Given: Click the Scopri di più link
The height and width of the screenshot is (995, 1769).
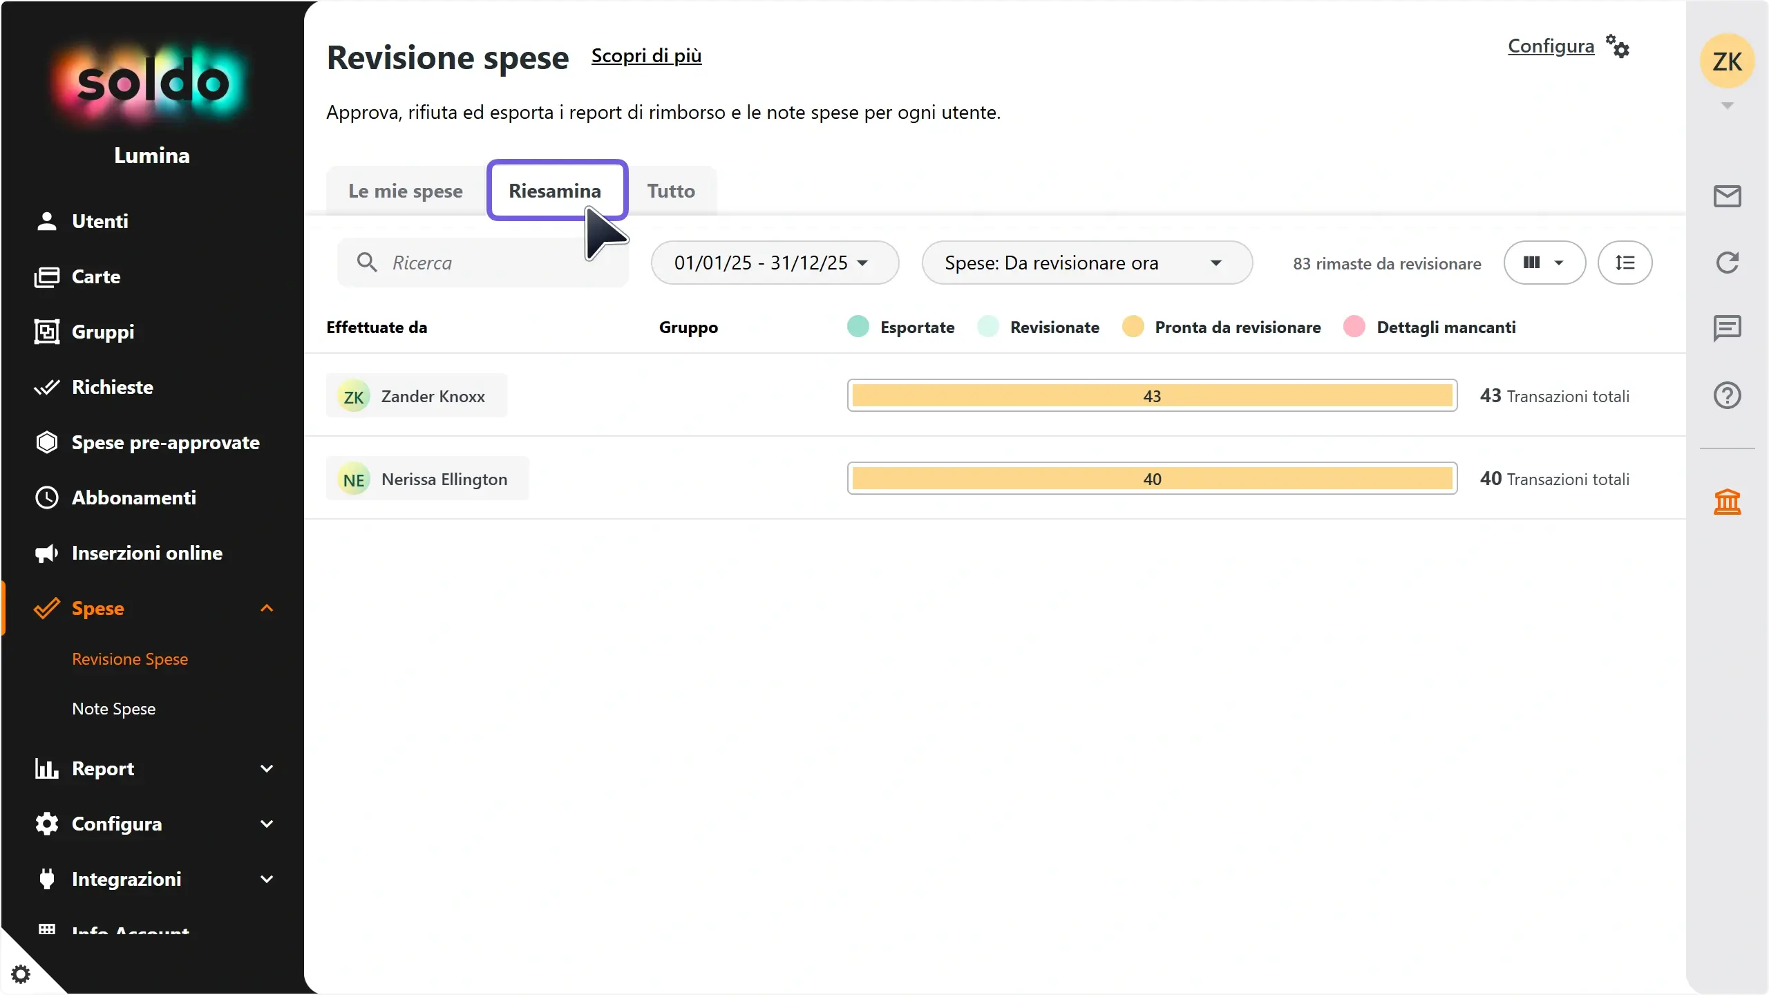Looking at the screenshot, I should click(646, 55).
